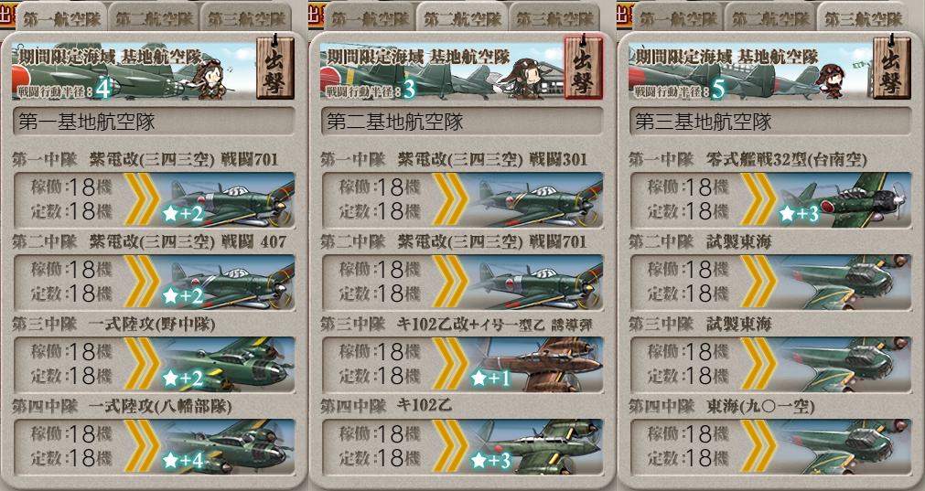
Task: Click the 第一基地航空隊 name field
Action: [x=154, y=122]
